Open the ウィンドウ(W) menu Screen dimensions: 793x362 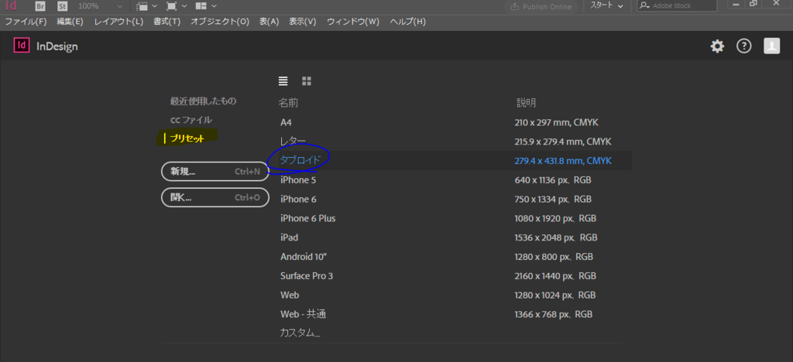coord(353,22)
